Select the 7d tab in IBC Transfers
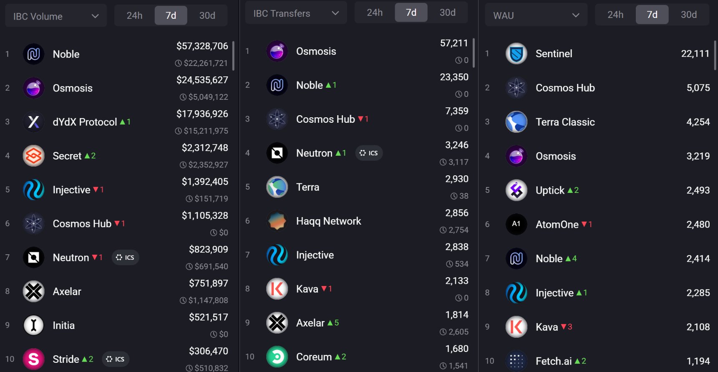Image resolution: width=718 pixels, height=372 pixels. [411, 13]
